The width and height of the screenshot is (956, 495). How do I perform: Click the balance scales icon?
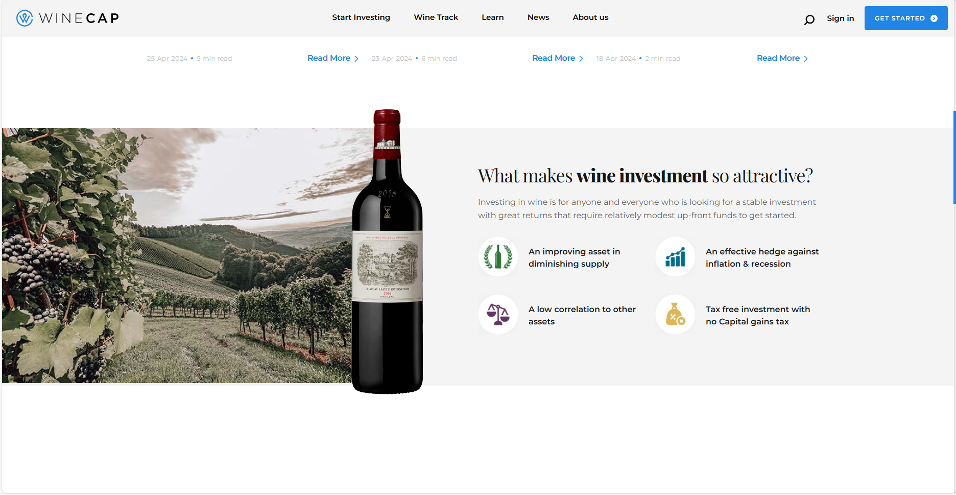pyautogui.click(x=498, y=314)
